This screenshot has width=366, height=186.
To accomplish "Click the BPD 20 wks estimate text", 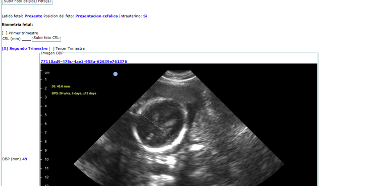I will tap(74, 93).
